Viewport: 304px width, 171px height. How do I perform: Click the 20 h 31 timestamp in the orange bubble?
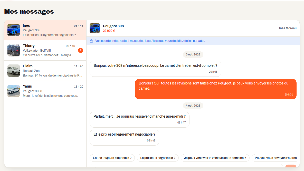[289, 94]
